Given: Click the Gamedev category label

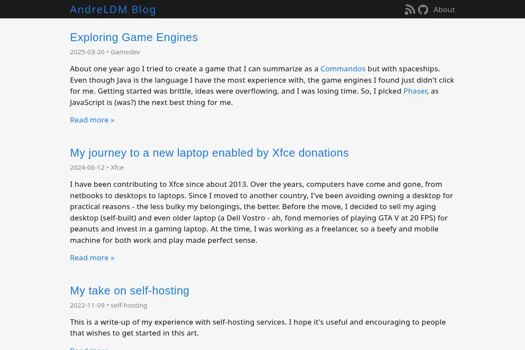Looking at the screenshot, I should click(125, 52).
